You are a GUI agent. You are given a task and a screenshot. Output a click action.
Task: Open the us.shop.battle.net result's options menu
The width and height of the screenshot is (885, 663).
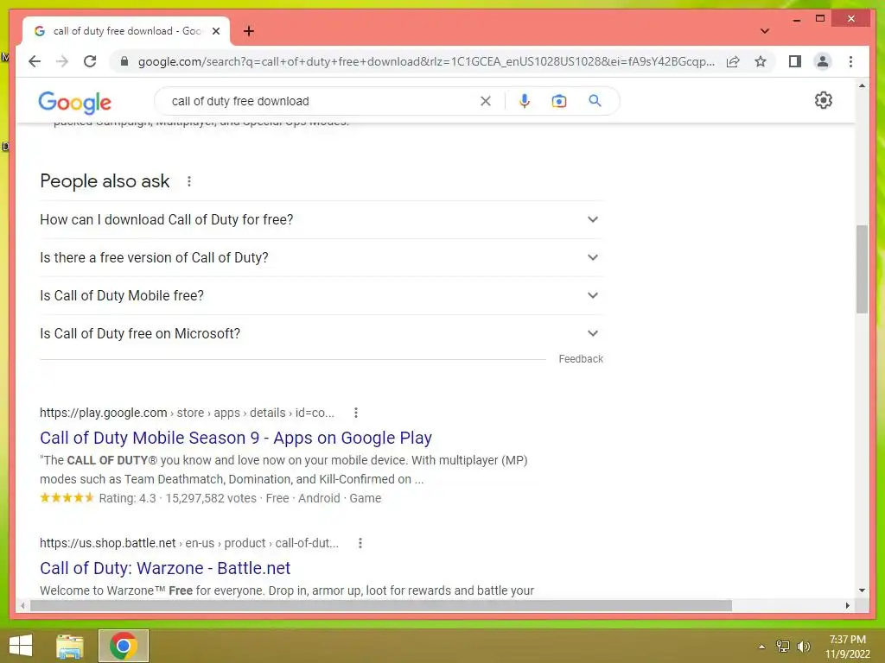tap(360, 543)
